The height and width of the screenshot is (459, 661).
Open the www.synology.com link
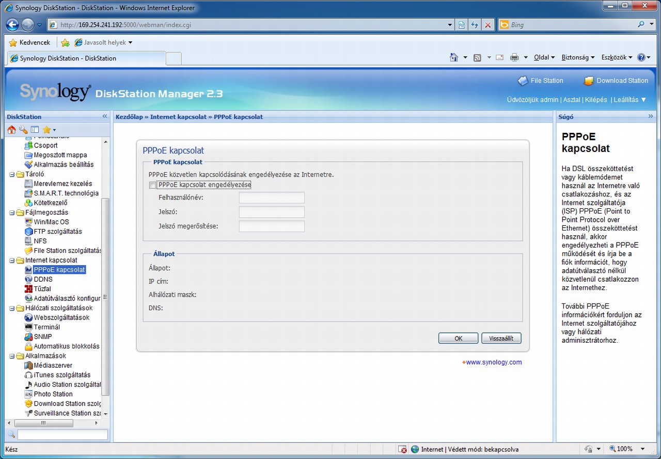(493, 362)
